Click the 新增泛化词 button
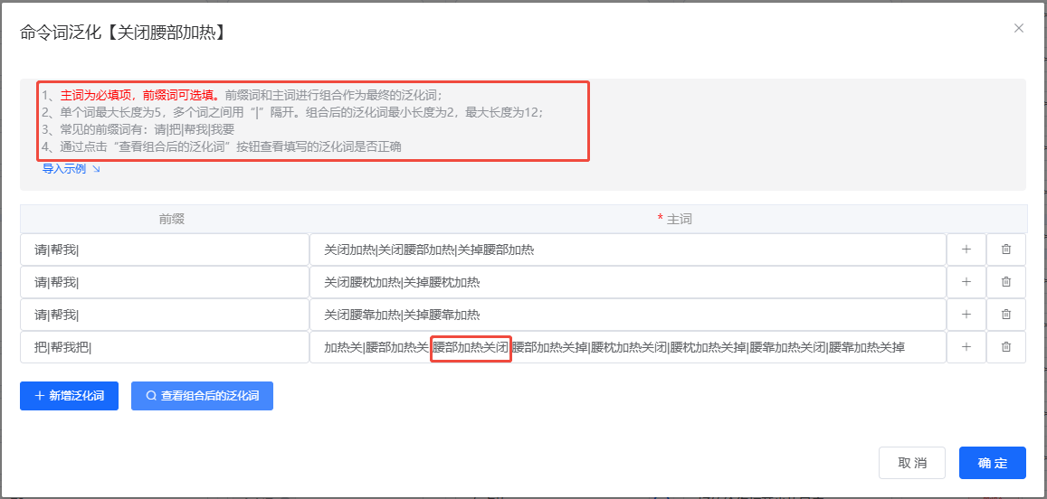 [69, 396]
